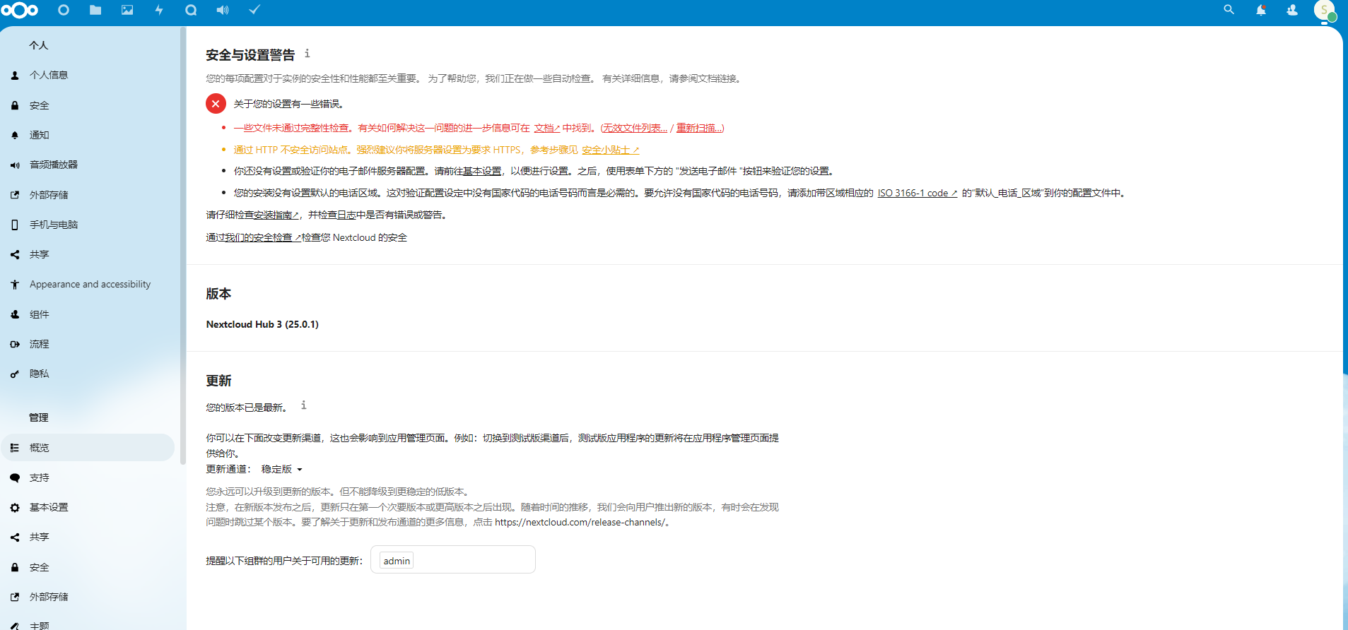1348x630 pixels.
Task: Open Appearance and accessibility settings
Action: click(90, 284)
